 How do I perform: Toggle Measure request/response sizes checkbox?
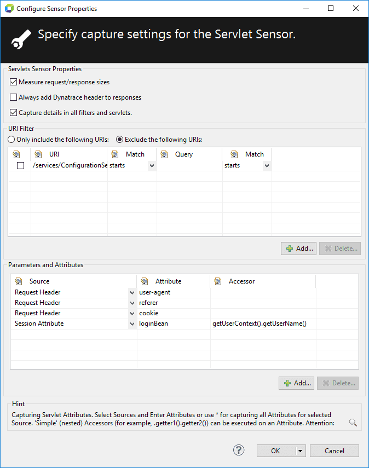pos(14,82)
